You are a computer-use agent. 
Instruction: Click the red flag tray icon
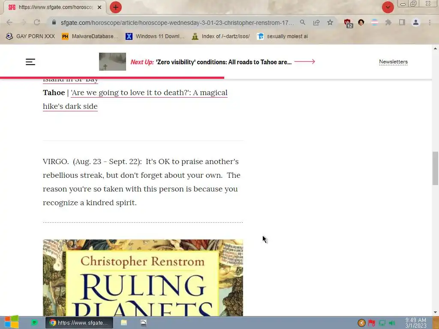pos(372,323)
